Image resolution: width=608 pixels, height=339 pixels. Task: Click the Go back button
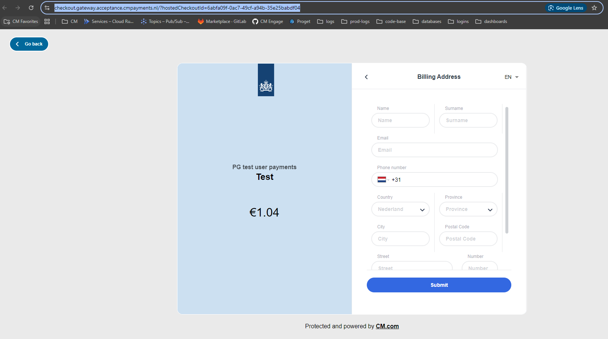[x=29, y=44]
